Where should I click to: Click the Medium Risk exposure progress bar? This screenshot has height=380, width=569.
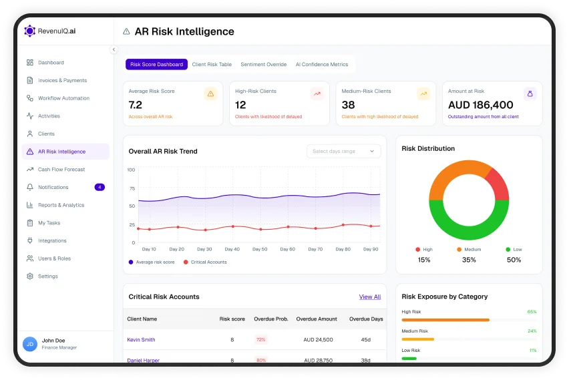click(x=469, y=339)
